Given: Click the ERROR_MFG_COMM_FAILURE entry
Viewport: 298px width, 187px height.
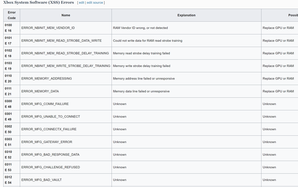Looking at the screenshot, I should click(x=45, y=104).
